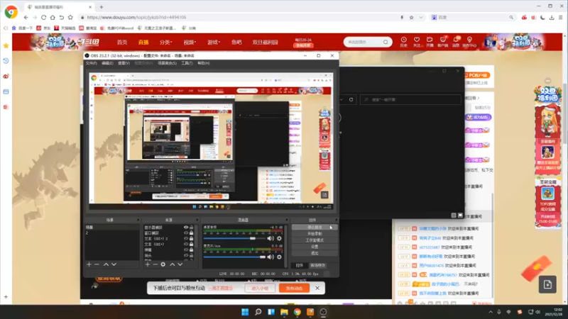The height and width of the screenshot is (319, 568).
Task: Move scene down in scenes panel
Action: point(114,264)
